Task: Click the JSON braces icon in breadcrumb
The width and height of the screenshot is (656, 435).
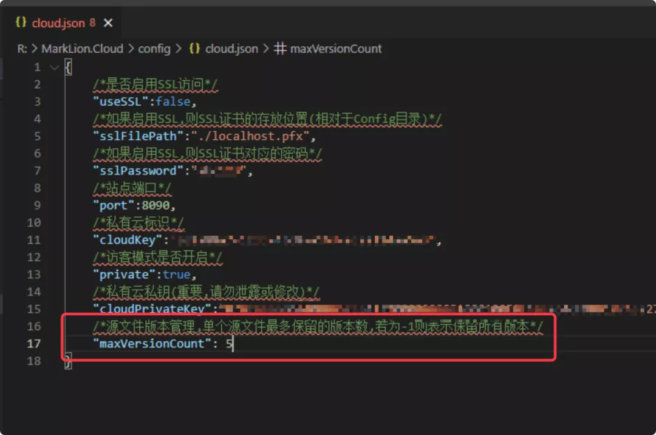Action: coord(195,49)
